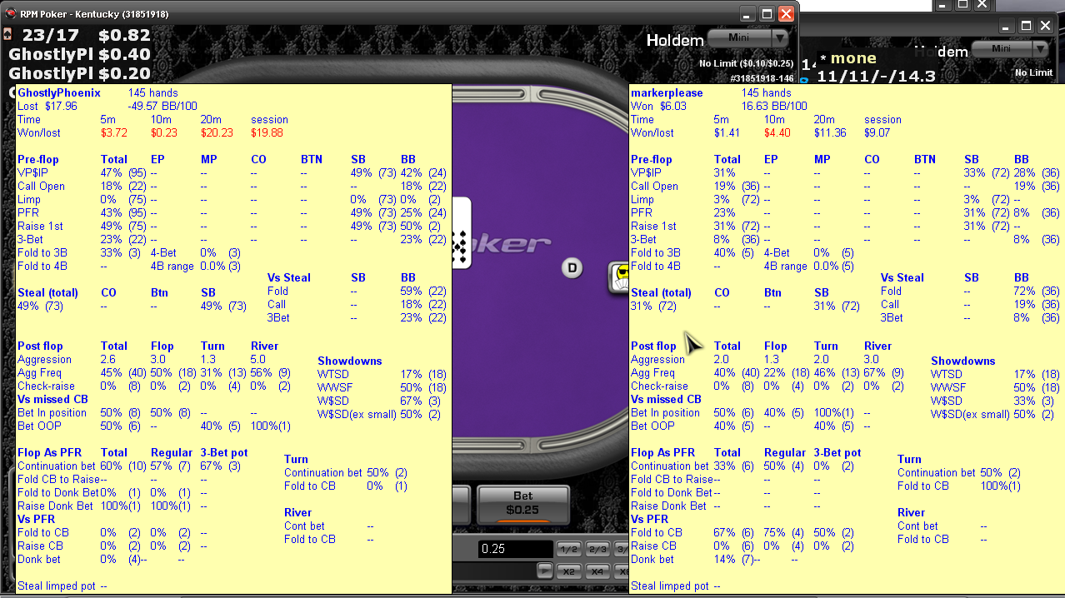The image size is (1065, 598).
Task: Click the spade card HUD icon
Action: 7,34
